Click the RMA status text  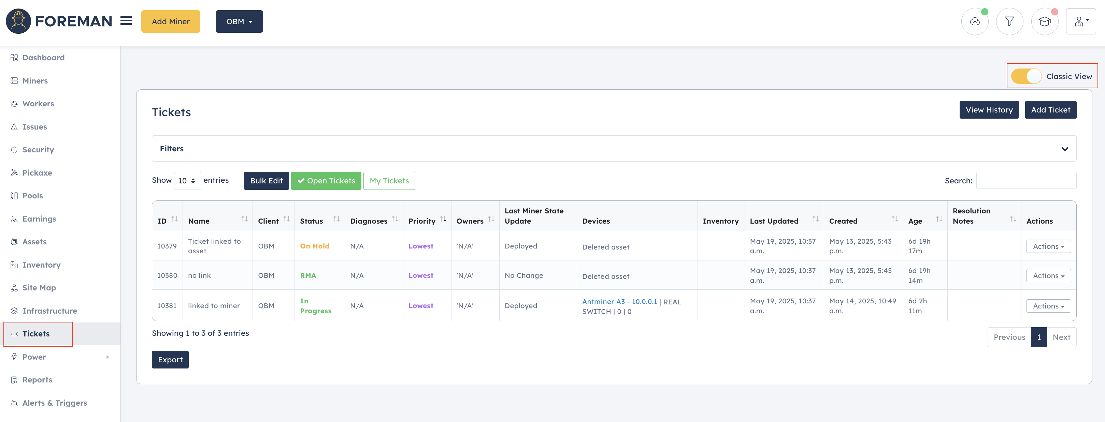(307, 275)
